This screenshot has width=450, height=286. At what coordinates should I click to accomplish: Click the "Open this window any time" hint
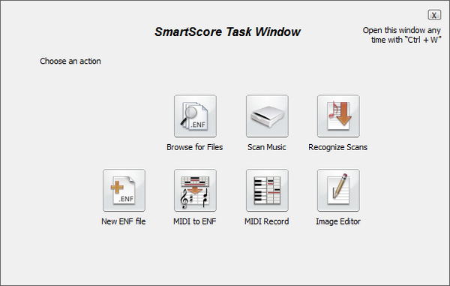tap(402, 35)
